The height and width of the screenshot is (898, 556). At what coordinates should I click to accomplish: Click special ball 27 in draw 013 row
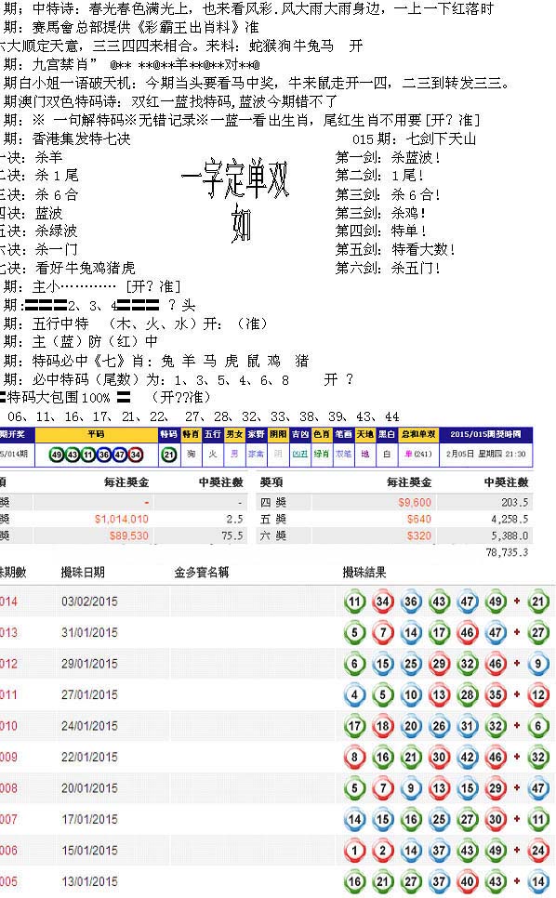point(537,633)
